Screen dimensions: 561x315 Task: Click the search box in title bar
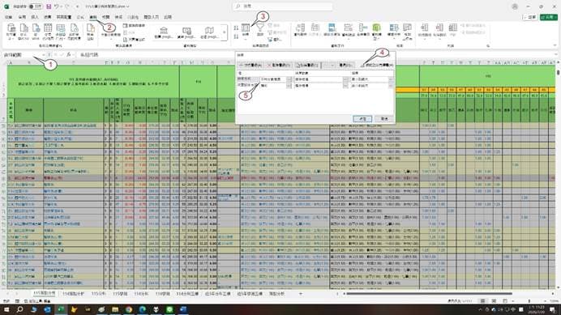pyautogui.click(x=283, y=6)
